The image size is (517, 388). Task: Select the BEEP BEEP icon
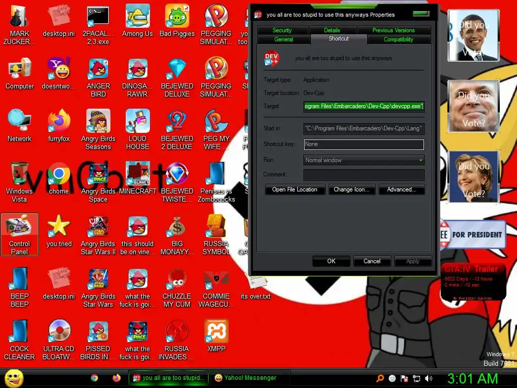(20, 287)
